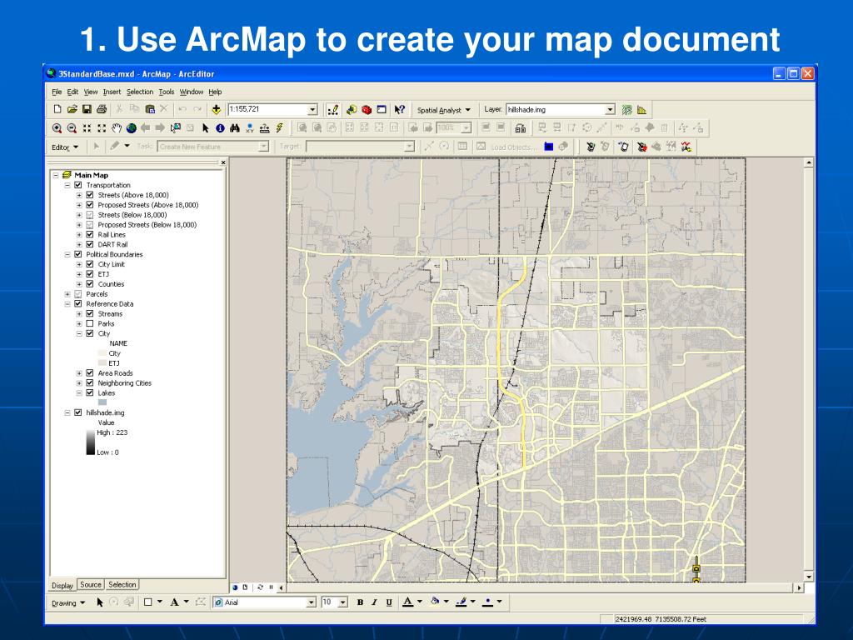Viewport: 853px width, 640px height.
Task: Click the Fixed Zoom In arrows icon
Action: (x=87, y=127)
